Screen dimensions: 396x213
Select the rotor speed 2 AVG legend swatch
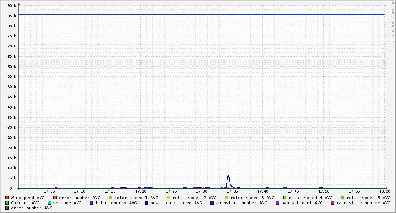click(x=169, y=198)
